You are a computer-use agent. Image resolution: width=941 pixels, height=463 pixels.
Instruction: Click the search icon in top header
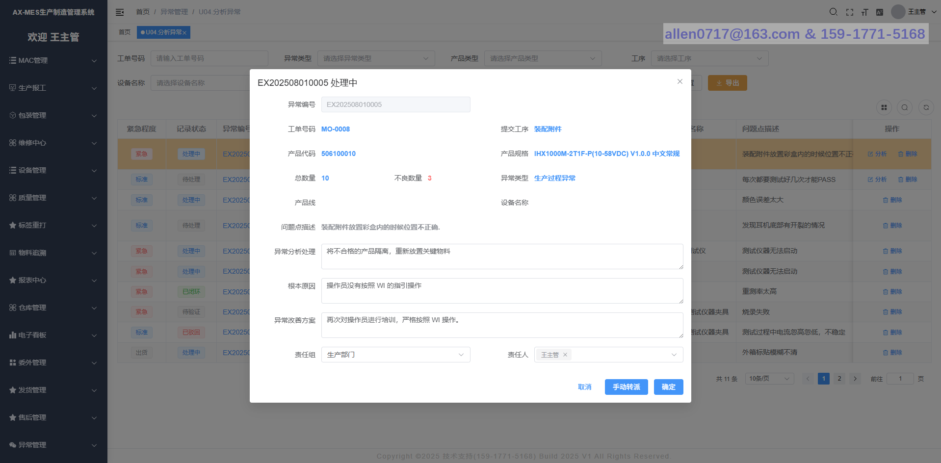(x=833, y=12)
